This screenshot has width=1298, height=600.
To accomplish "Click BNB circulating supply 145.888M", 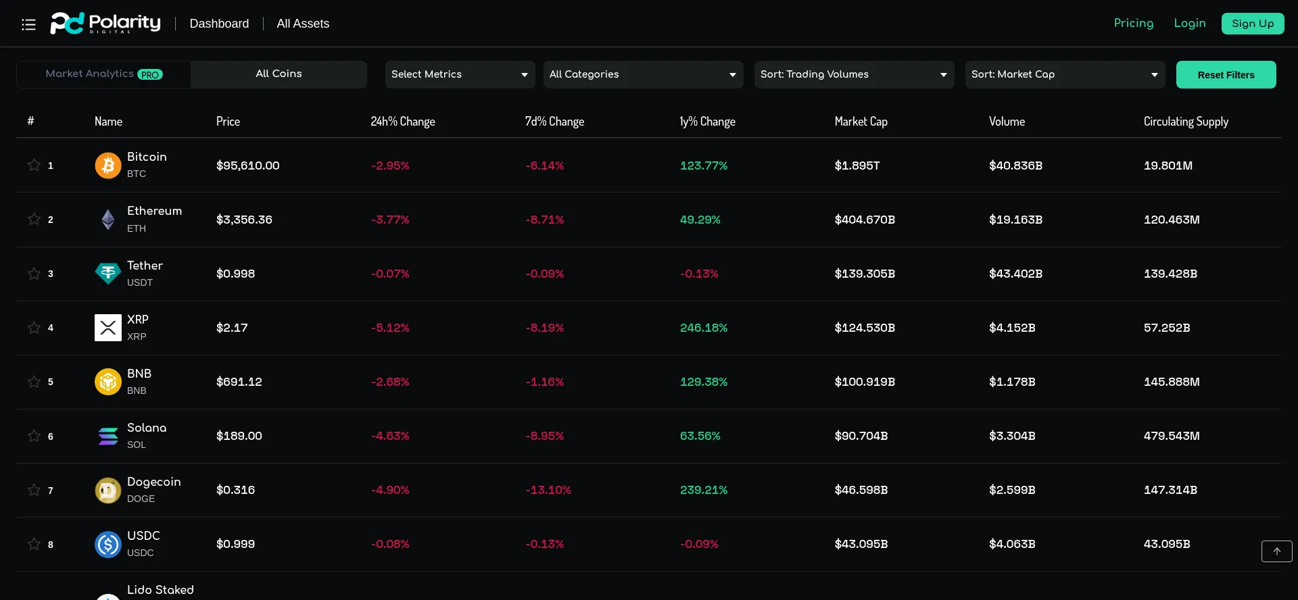I will 1172,382.
